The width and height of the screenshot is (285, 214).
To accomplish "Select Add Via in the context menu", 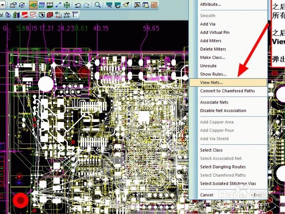I will tap(207, 24).
